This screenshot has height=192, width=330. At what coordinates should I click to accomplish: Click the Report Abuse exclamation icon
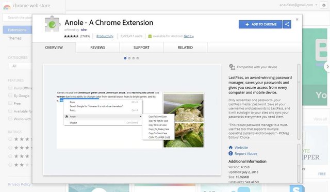click(230, 153)
